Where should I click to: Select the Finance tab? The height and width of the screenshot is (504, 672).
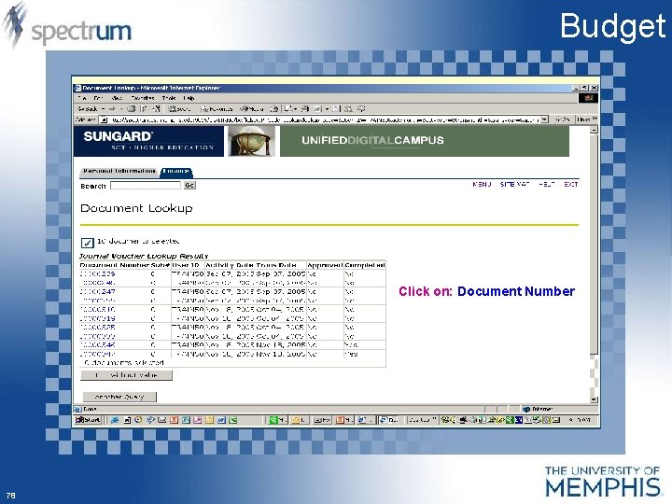click(x=176, y=172)
